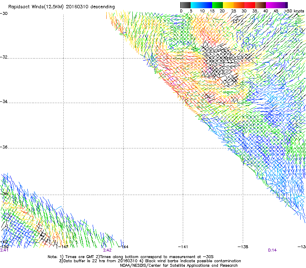This screenshot has height=268, width=306.
Task: Click the ">50 knots" legend label
Action: click(294, 11)
